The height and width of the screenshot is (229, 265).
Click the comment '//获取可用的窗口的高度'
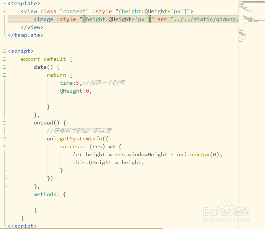[79, 131]
